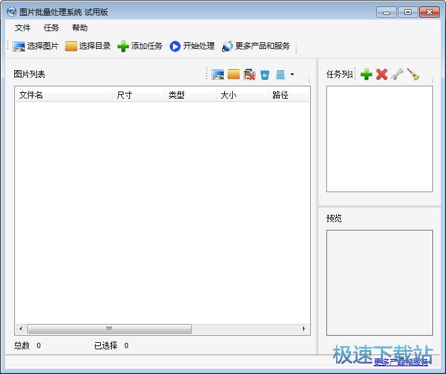The image size is (446, 374).
Task: Open task settings with the wrench icon
Action: (397, 74)
